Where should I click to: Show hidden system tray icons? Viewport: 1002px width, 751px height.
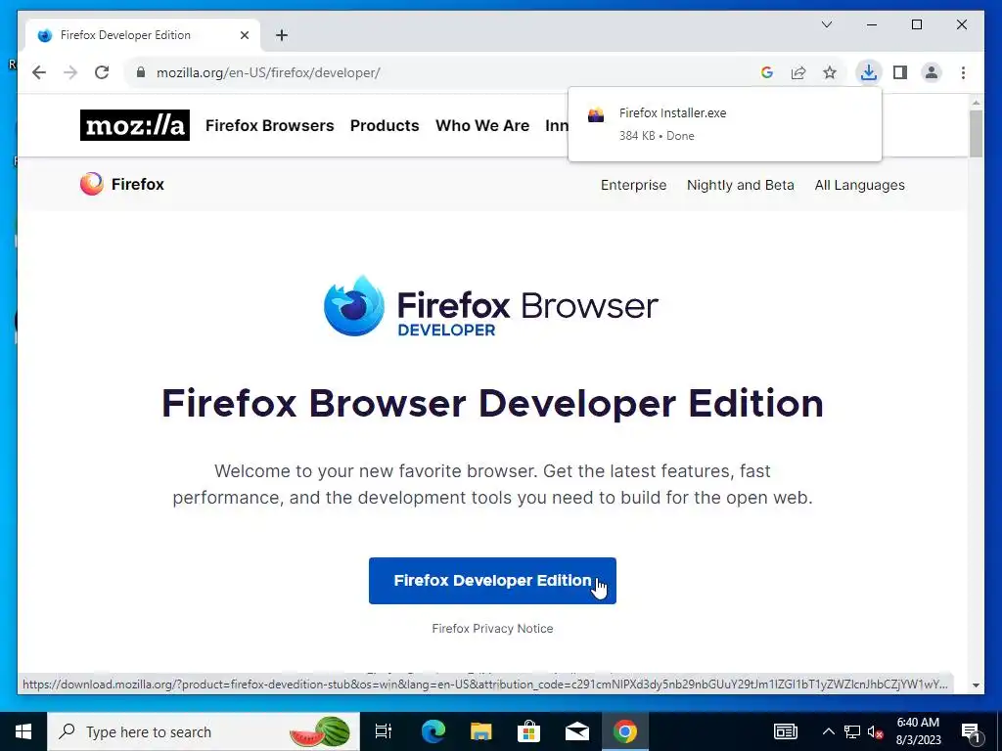coord(828,731)
